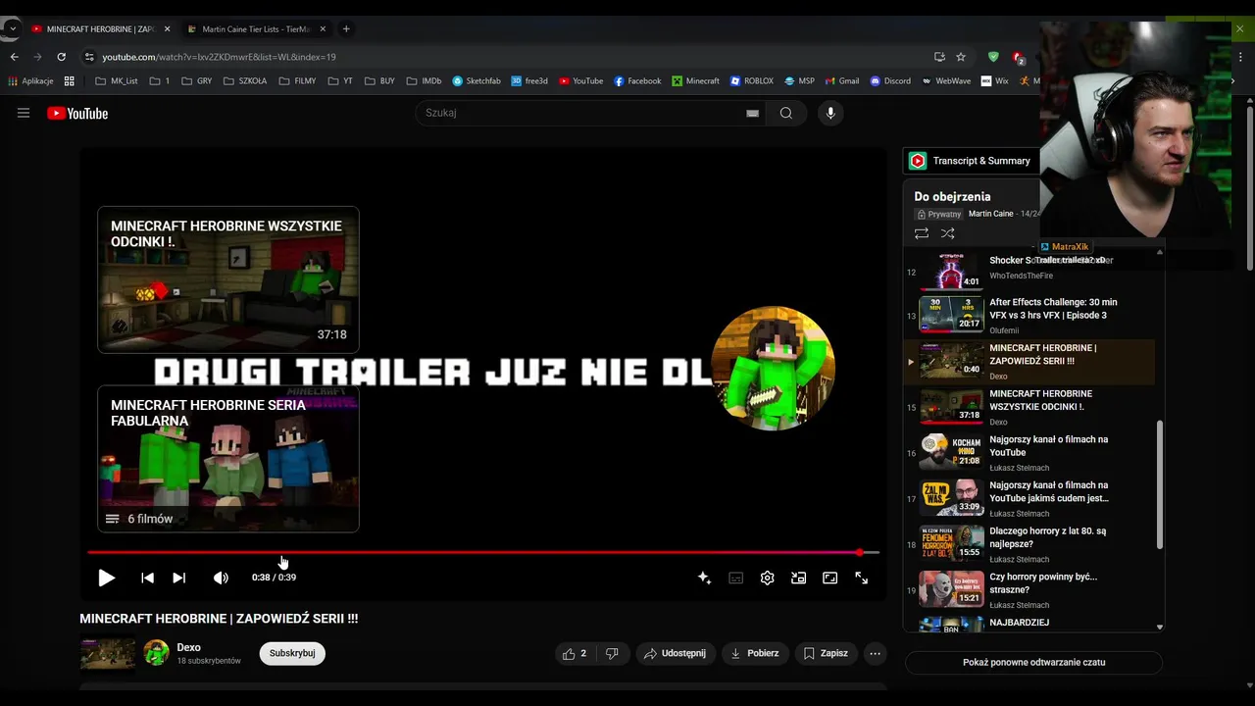The height and width of the screenshot is (706, 1255).
Task: Seek on the red video progress bar
Action: (482, 552)
